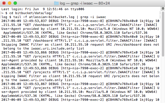Click the first '[http-nio-7990-exec-8]' thread label
Screen dimensions: 165x103
82,21
